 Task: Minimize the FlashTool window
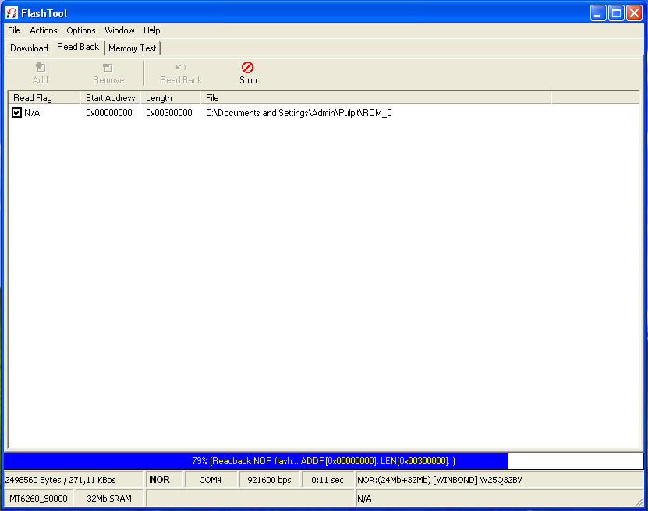click(x=597, y=13)
